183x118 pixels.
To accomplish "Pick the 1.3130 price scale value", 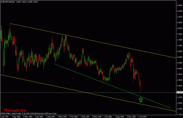I will pyautogui.click(x=179, y=97).
